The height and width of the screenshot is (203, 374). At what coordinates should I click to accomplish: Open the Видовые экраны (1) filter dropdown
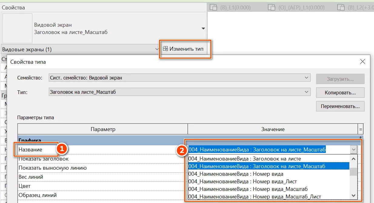[157, 49]
